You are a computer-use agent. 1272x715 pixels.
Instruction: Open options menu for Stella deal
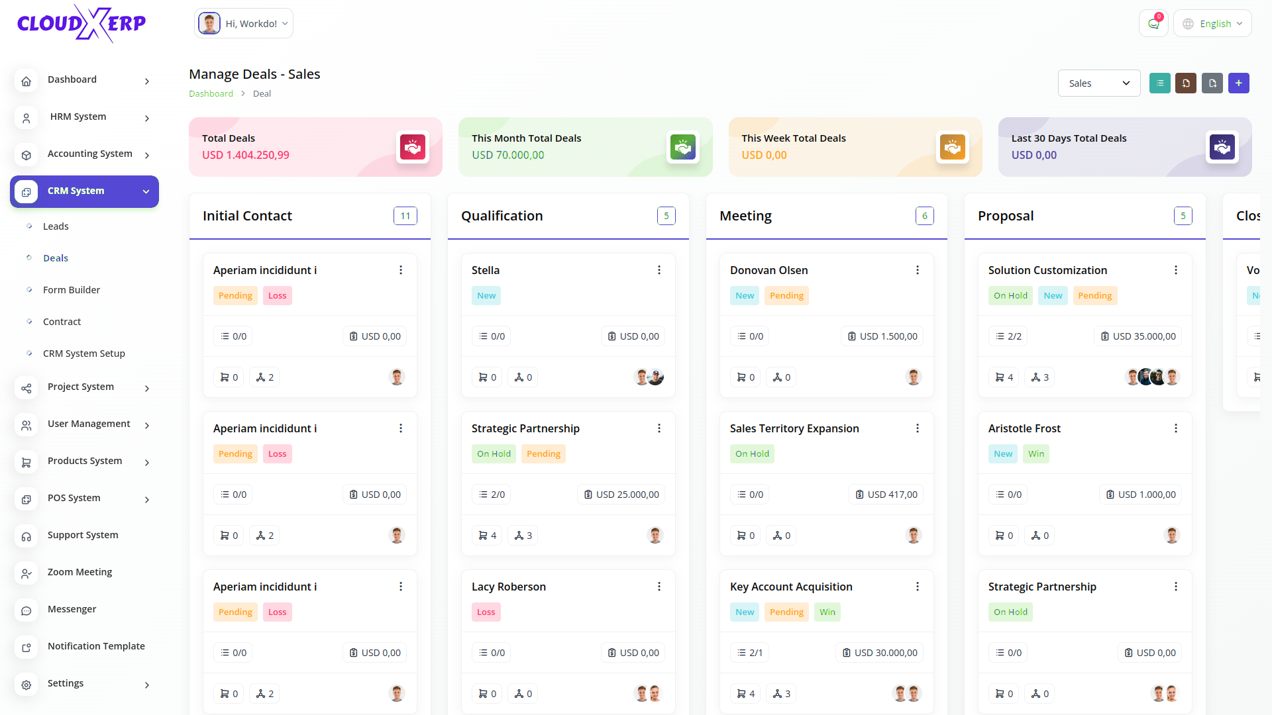coord(659,270)
